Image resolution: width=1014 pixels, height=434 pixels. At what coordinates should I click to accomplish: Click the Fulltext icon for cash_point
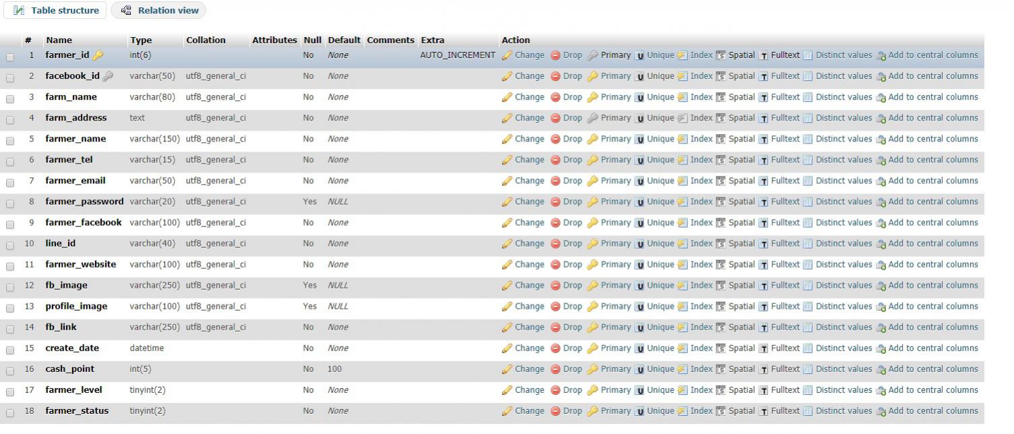coord(763,369)
